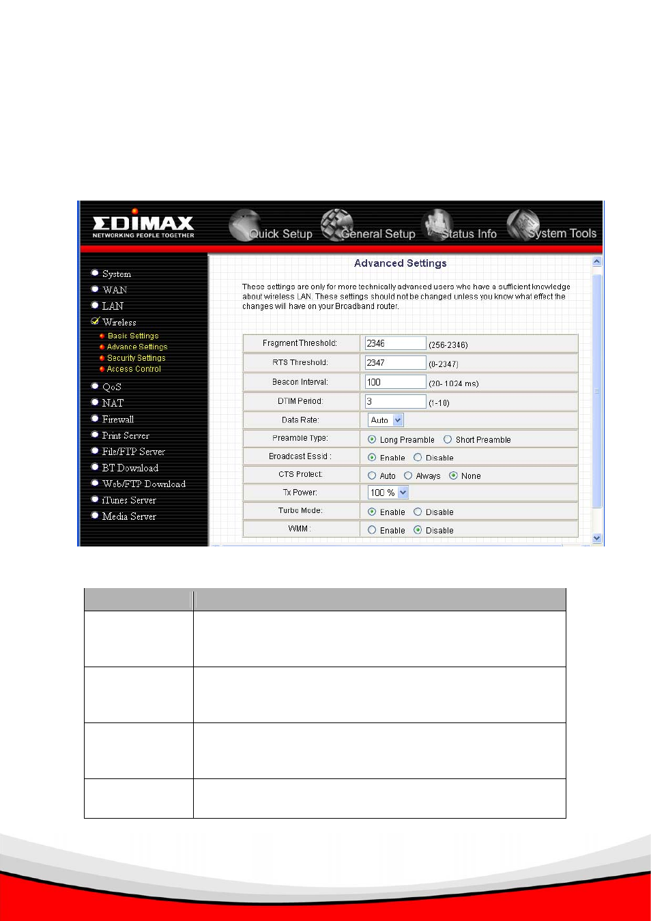Open General Setup from the top navigation
Viewport: 651px width, 921px height.
point(368,227)
